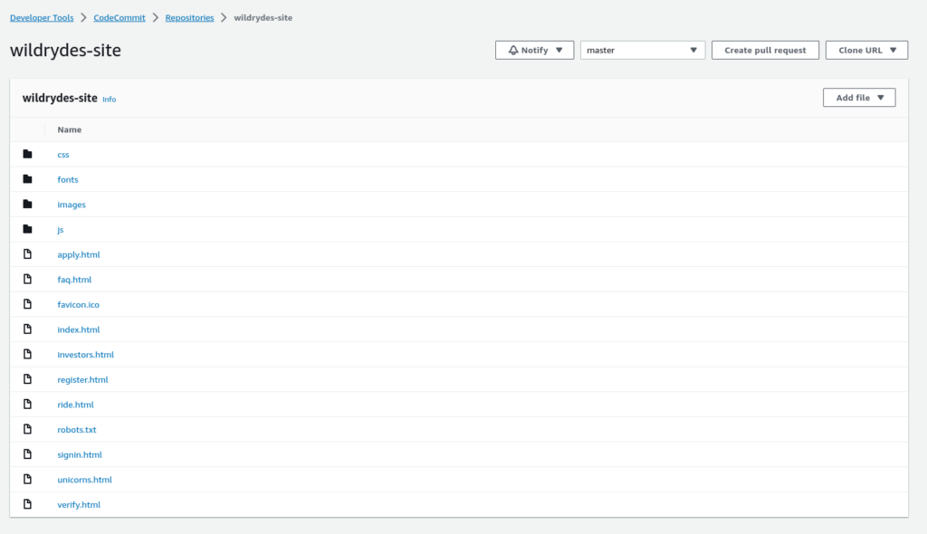Open the Notify dropdown menu
Image resolution: width=927 pixels, height=534 pixels.
point(534,51)
